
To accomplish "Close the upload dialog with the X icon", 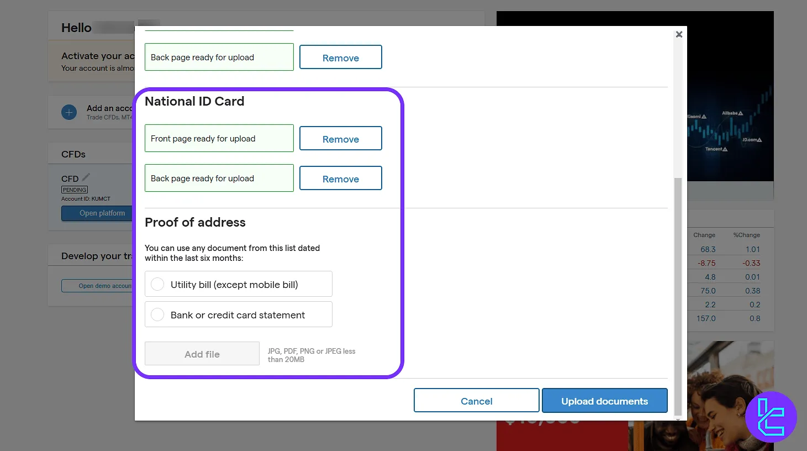I will [679, 34].
